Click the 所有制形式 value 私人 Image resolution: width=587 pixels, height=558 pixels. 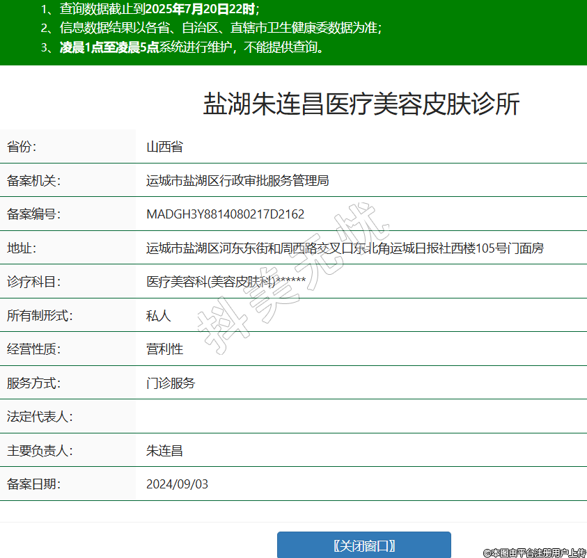pos(158,315)
